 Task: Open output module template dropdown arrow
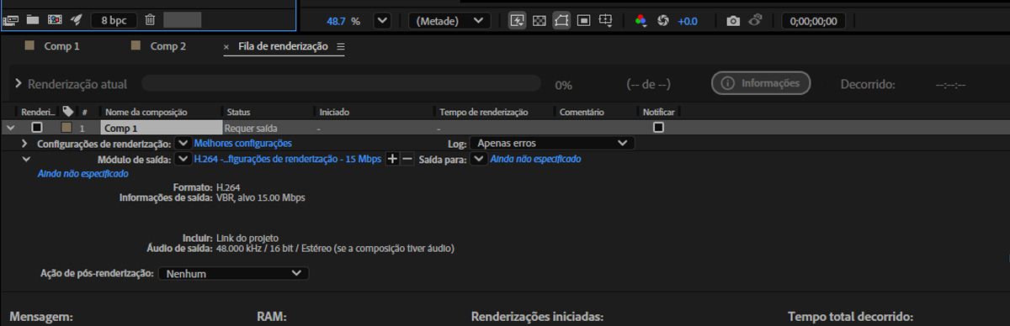click(183, 159)
